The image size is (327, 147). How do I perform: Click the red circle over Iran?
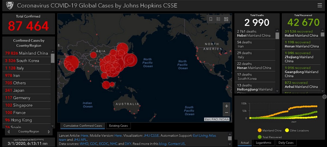click(71, 63)
